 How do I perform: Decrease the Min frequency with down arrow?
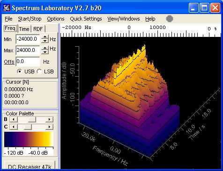pyautogui.click(x=45, y=41)
